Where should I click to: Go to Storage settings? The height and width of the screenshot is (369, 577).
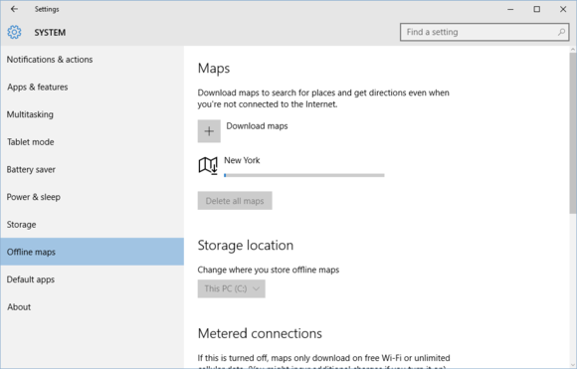(92, 225)
